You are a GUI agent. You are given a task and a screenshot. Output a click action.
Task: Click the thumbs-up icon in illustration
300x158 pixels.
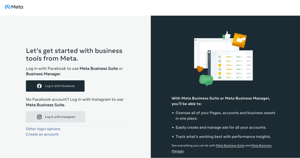226,35
